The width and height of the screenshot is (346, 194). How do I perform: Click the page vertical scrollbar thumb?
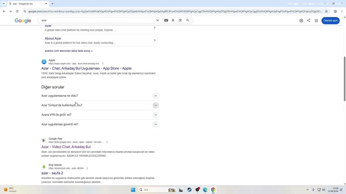[x=344, y=79]
